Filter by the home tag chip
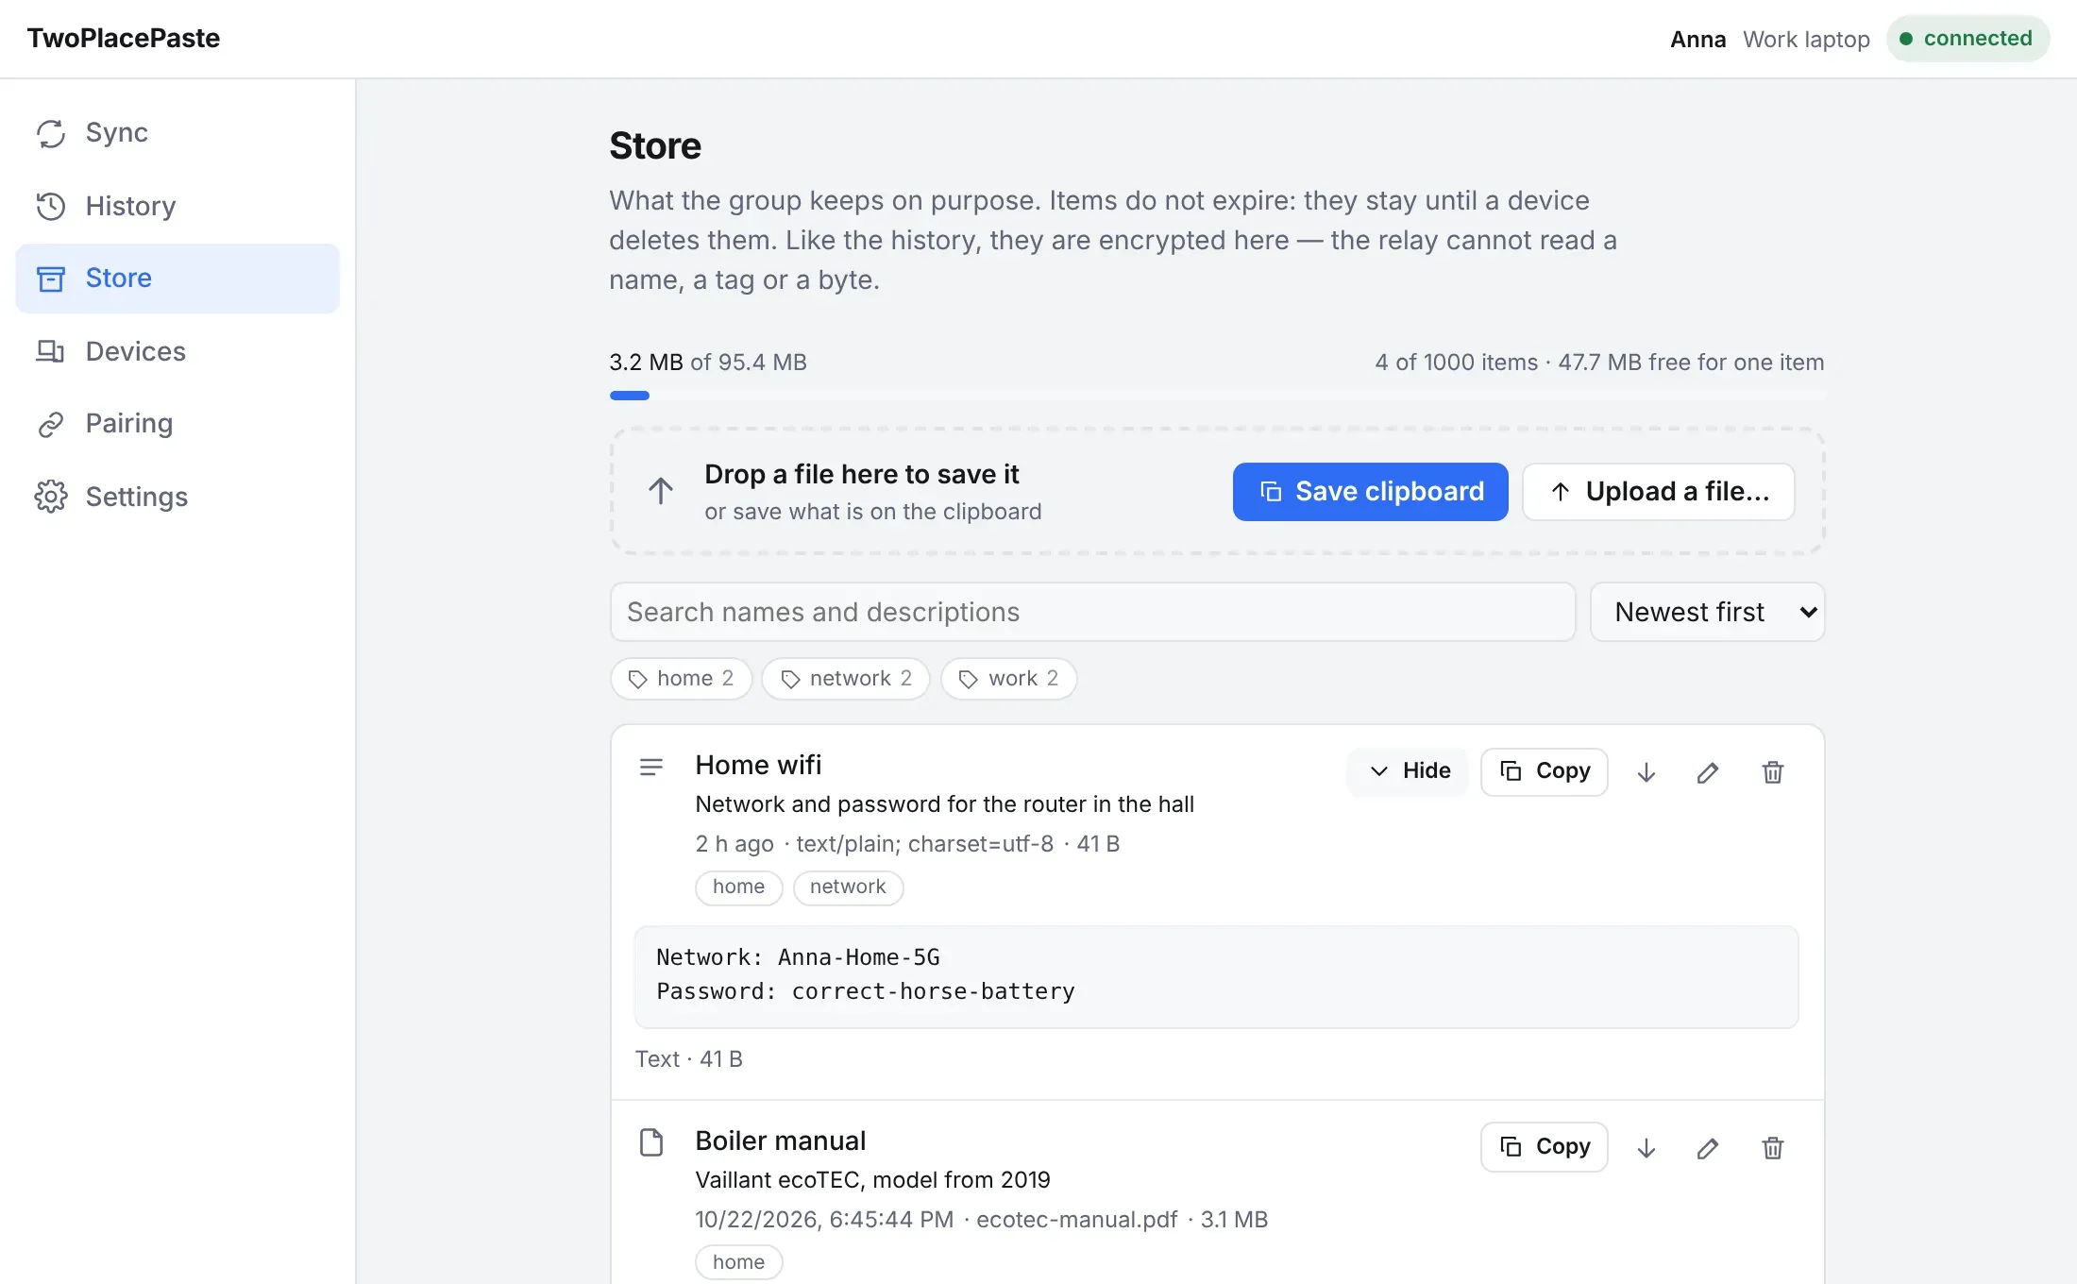Screen dimensions: 2077x1284 coord(682,679)
